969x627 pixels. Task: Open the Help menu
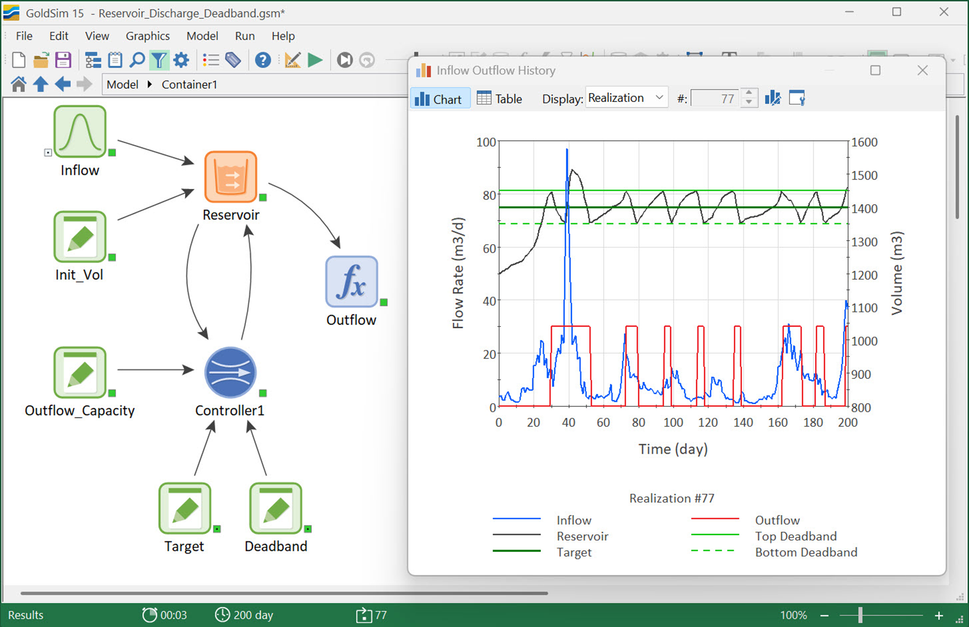pos(283,36)
